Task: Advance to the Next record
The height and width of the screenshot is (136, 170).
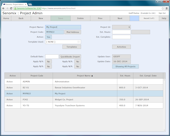Action: 120,18
